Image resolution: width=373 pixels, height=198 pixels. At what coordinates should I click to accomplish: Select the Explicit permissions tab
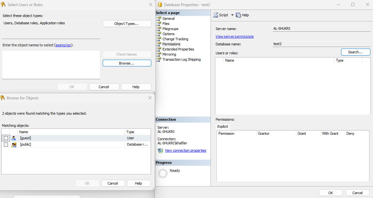223,126
